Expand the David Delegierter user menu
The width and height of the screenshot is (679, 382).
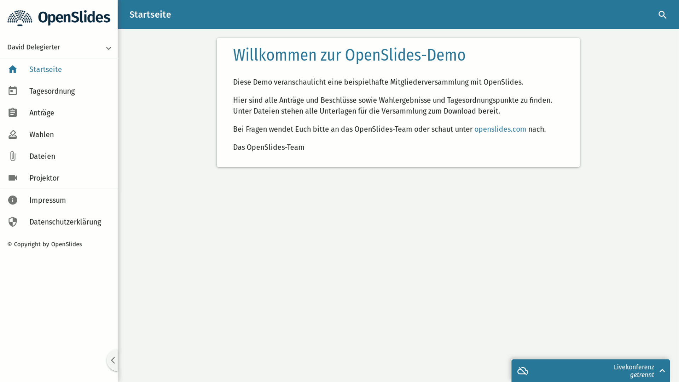(x=108, y=48)
